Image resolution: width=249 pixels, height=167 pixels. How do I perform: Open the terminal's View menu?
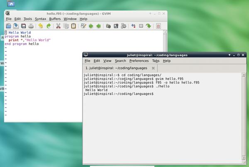point(107,61)
